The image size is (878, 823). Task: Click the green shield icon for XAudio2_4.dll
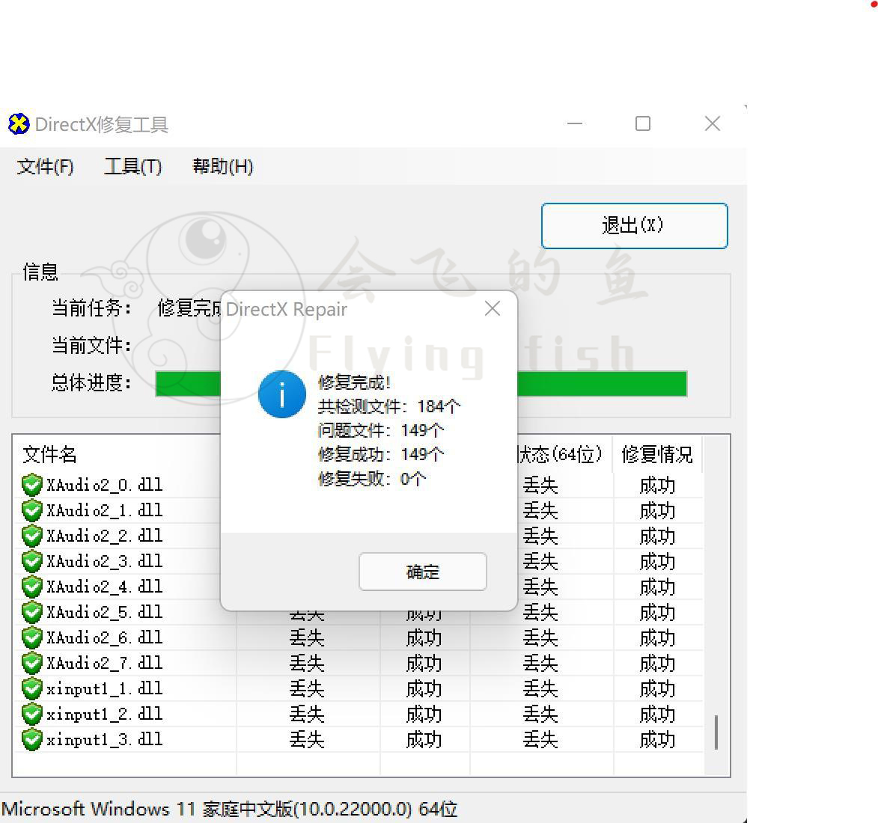32,587
